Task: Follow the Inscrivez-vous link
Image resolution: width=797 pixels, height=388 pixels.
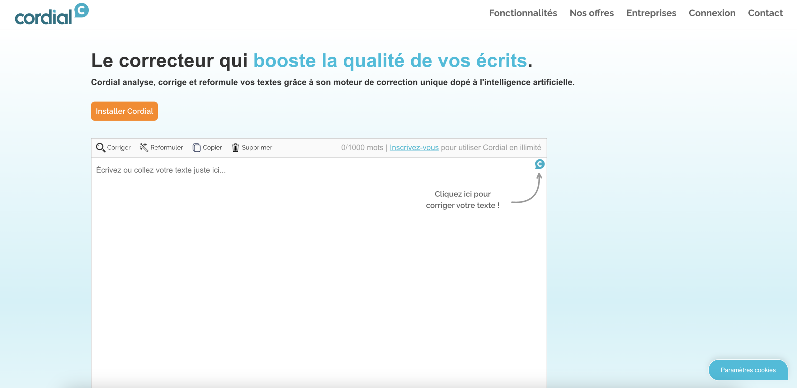Action: click(414, 148)
